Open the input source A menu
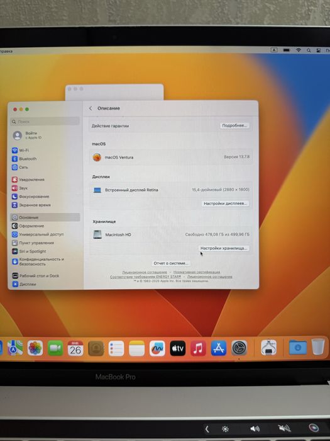 click(274, 50)
